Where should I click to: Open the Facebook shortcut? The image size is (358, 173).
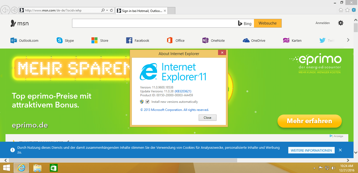tap(138, 40)
